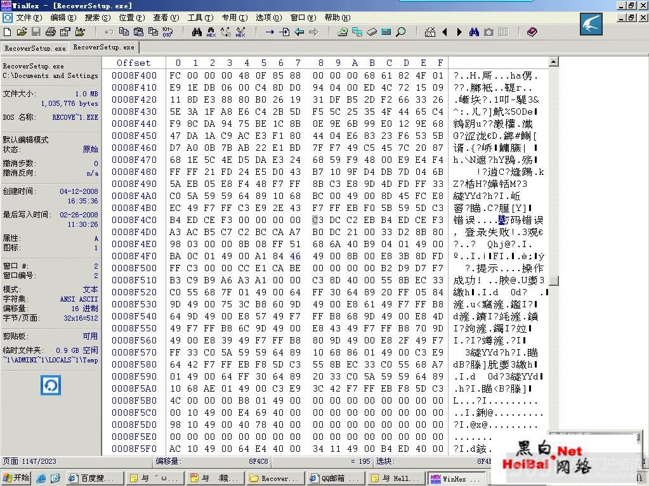Viewport: 649px width, 486px height.
Task: Switch to the 与 Hell chat taskbar button
Action: click(396, 478)
